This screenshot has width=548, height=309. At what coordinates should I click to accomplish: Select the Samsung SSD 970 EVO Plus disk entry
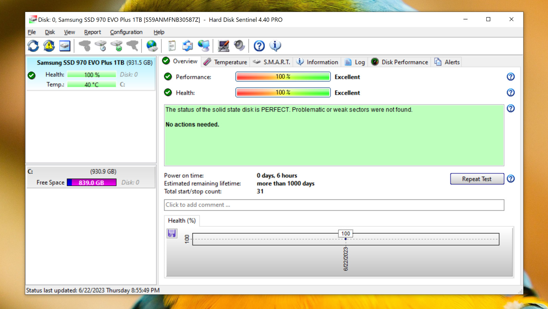(x=91, y=73)
